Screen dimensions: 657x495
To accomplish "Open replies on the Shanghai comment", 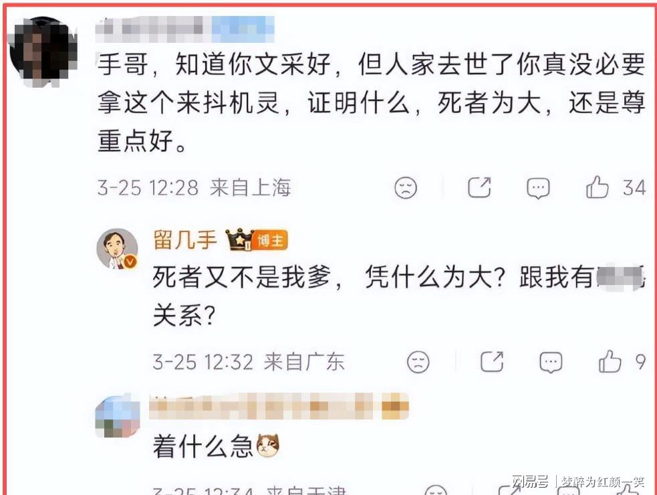I will tap(538, 188).
